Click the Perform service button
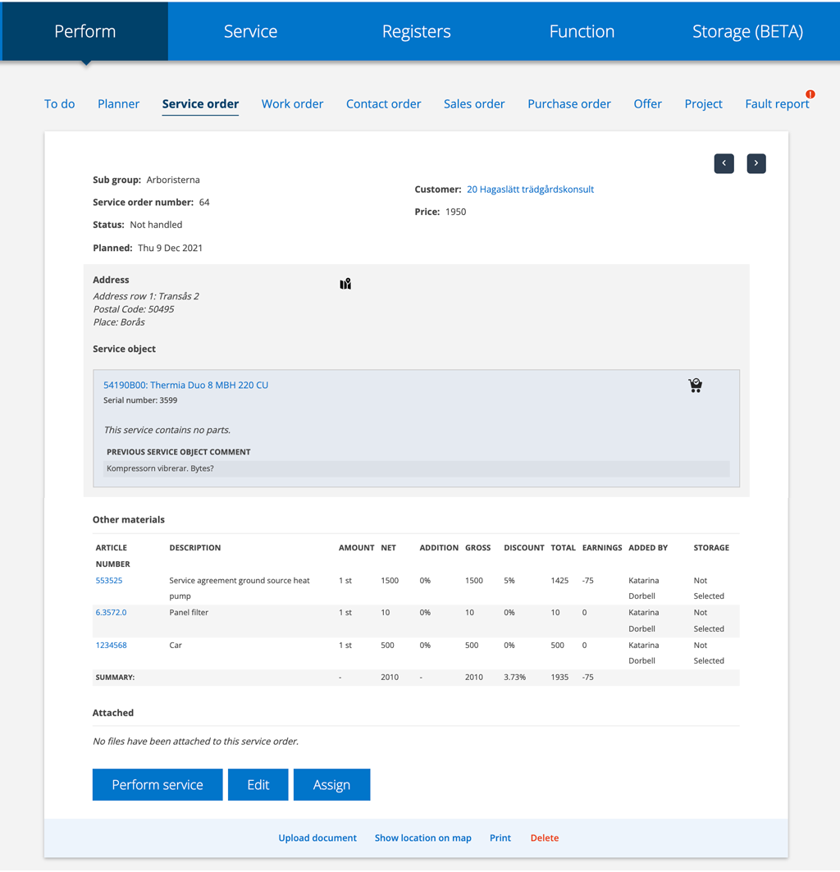Viewport: 840px width, 872px height. pos(157,784)
